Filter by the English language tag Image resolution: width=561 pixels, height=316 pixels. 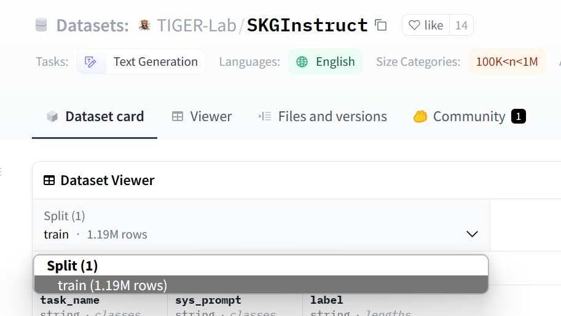[x=335, y=61]
